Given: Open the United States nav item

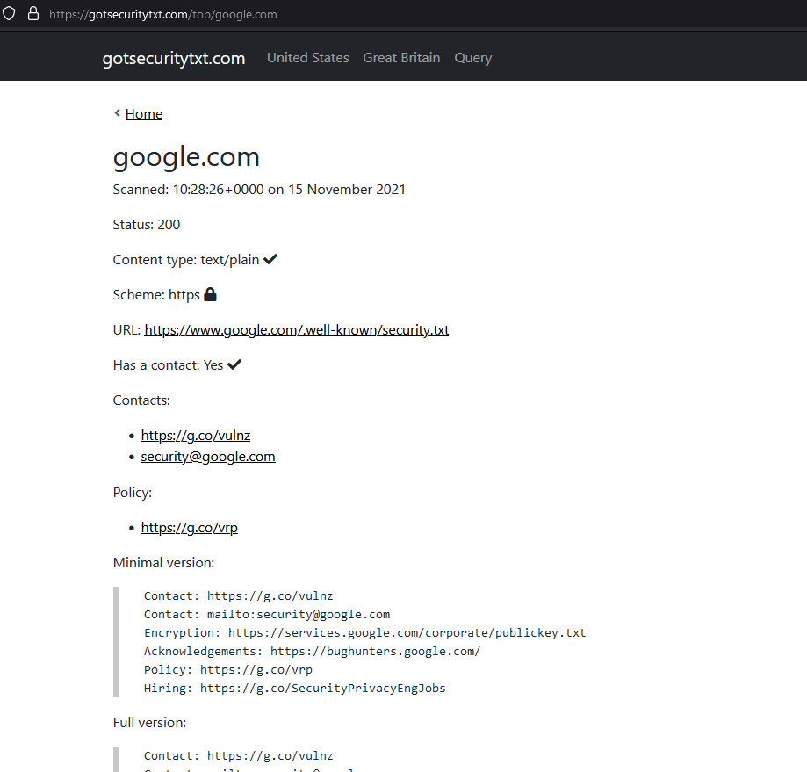Looking at the screenshot, I should [307, 58].
